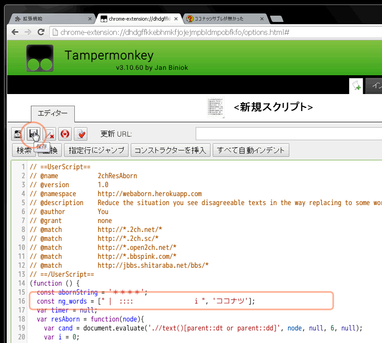Click the close-without-saving editor icon
The height and width of the screenshot is (343, 382).
49,134
